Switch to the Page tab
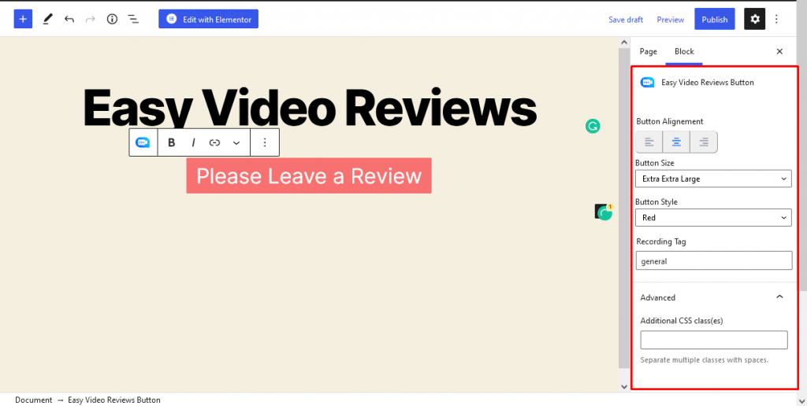807x406 pixels. [649, 51]
